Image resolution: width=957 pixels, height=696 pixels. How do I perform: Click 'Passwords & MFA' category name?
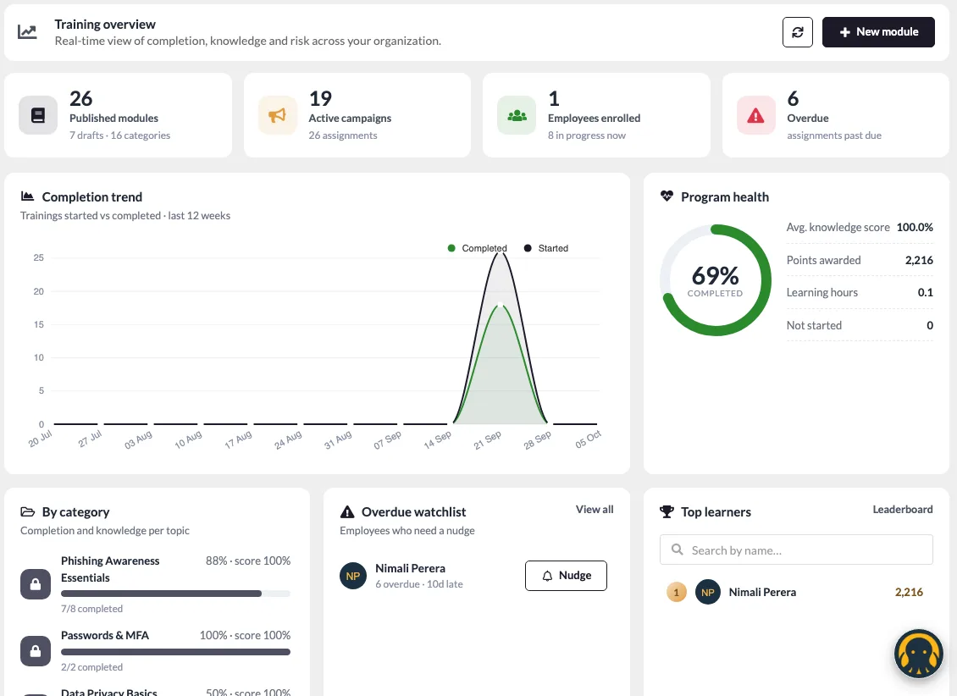(x=105, y=635)
